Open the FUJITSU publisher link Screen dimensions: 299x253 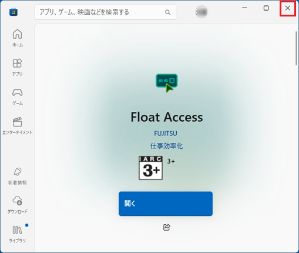[x=166, y=134]
